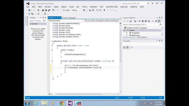Click the New Project toolbar icon

click(x=38, y=10)
